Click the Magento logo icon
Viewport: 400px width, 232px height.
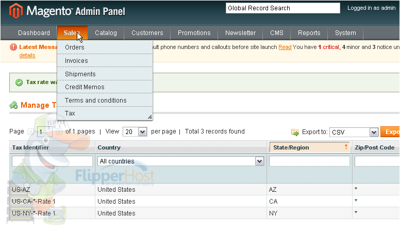click(16, 11)
